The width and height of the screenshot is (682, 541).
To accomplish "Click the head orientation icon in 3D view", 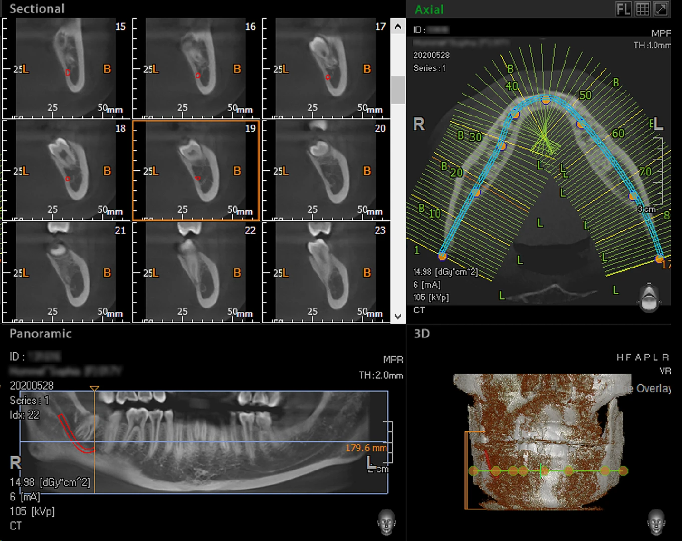I will click(x=656, y=521).
